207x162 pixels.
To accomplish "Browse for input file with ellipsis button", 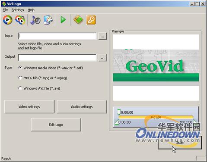I will coord(102,36).
